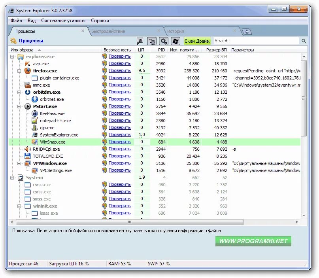Click Проверить link for KeePass.exe

tap(120, 113)
